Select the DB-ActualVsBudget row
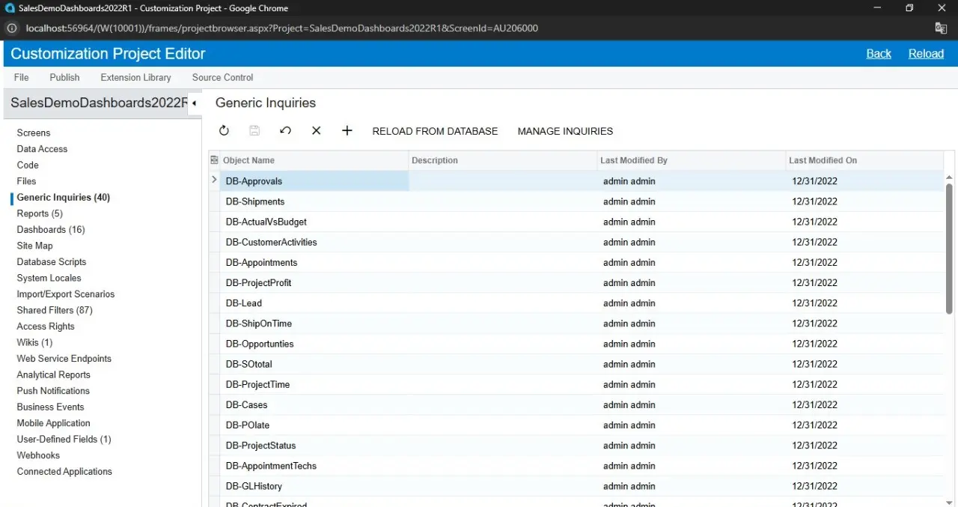Viewport: 958px width, 507px height. [576, 222]
